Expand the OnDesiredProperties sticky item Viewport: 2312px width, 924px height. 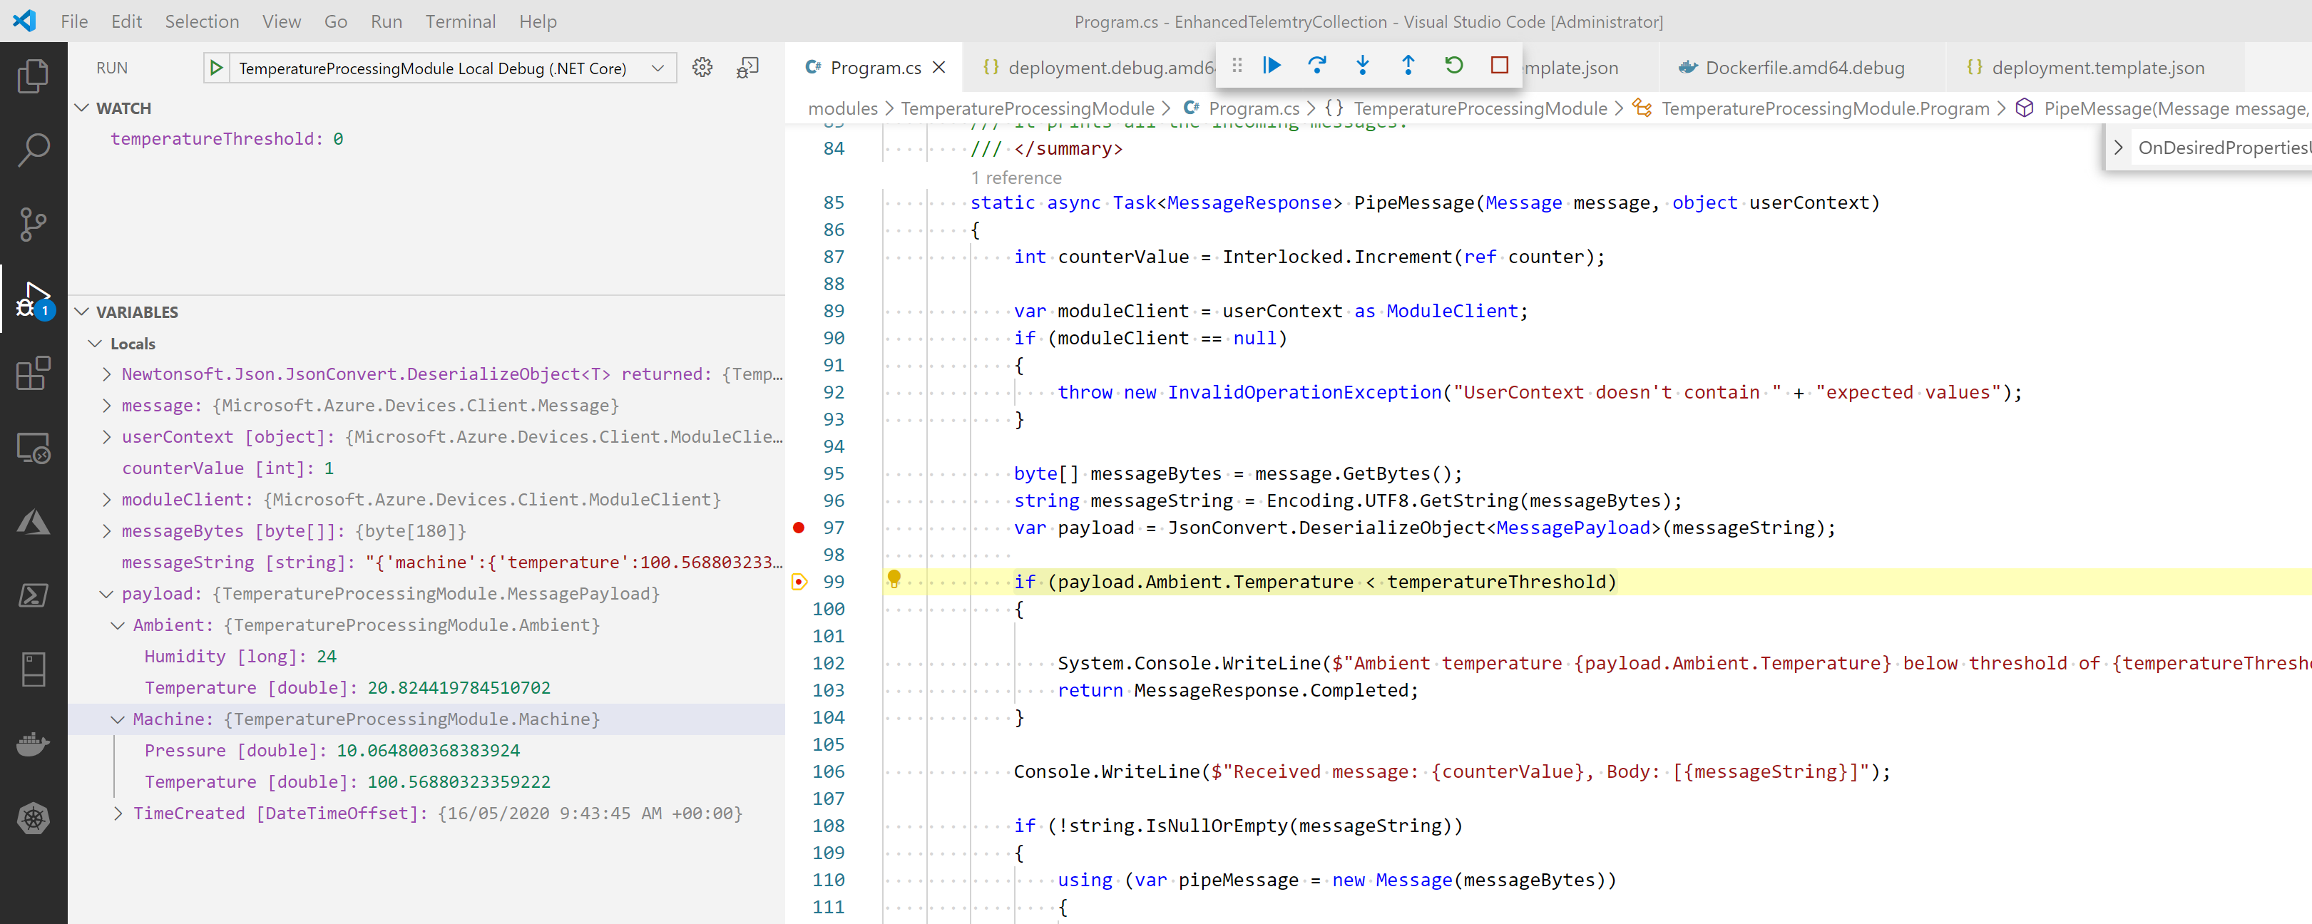pos(2118,148)
